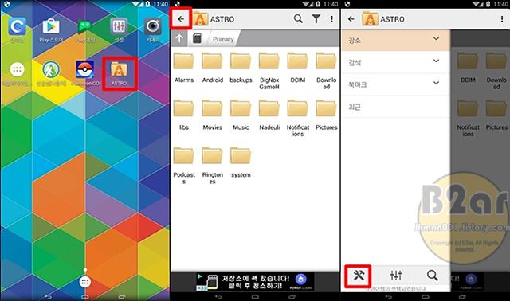This screenshot has width=510, height=301.
Task: Tap Android home button on home screen
Action: pos(85,296)
